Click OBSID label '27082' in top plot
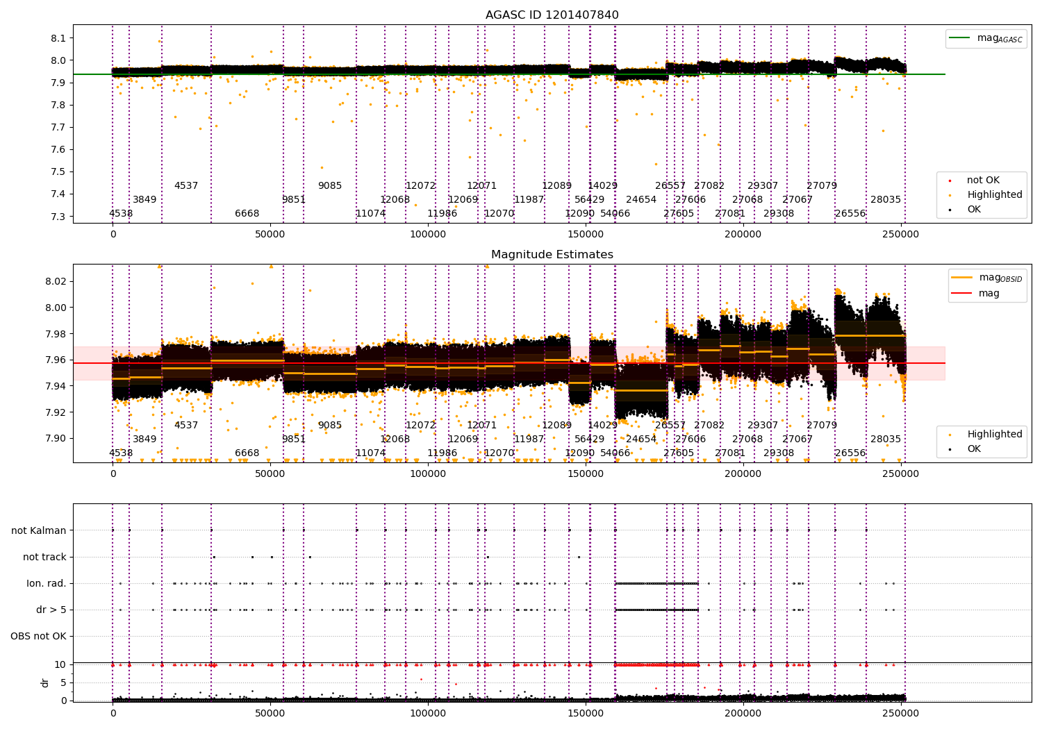1042x729 pixels. coord(709,186)
